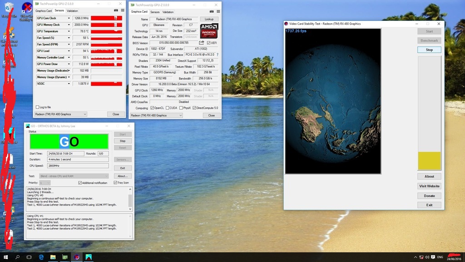Switch to the Validation tab in the Sensors window

pyautogui.click(x=72, y=11)
